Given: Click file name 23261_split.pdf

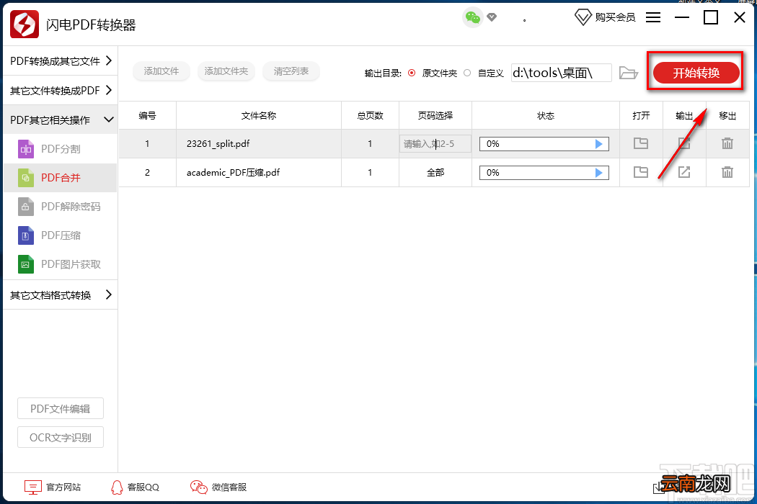Looking at the screenshot, I should tap(218, 144).
